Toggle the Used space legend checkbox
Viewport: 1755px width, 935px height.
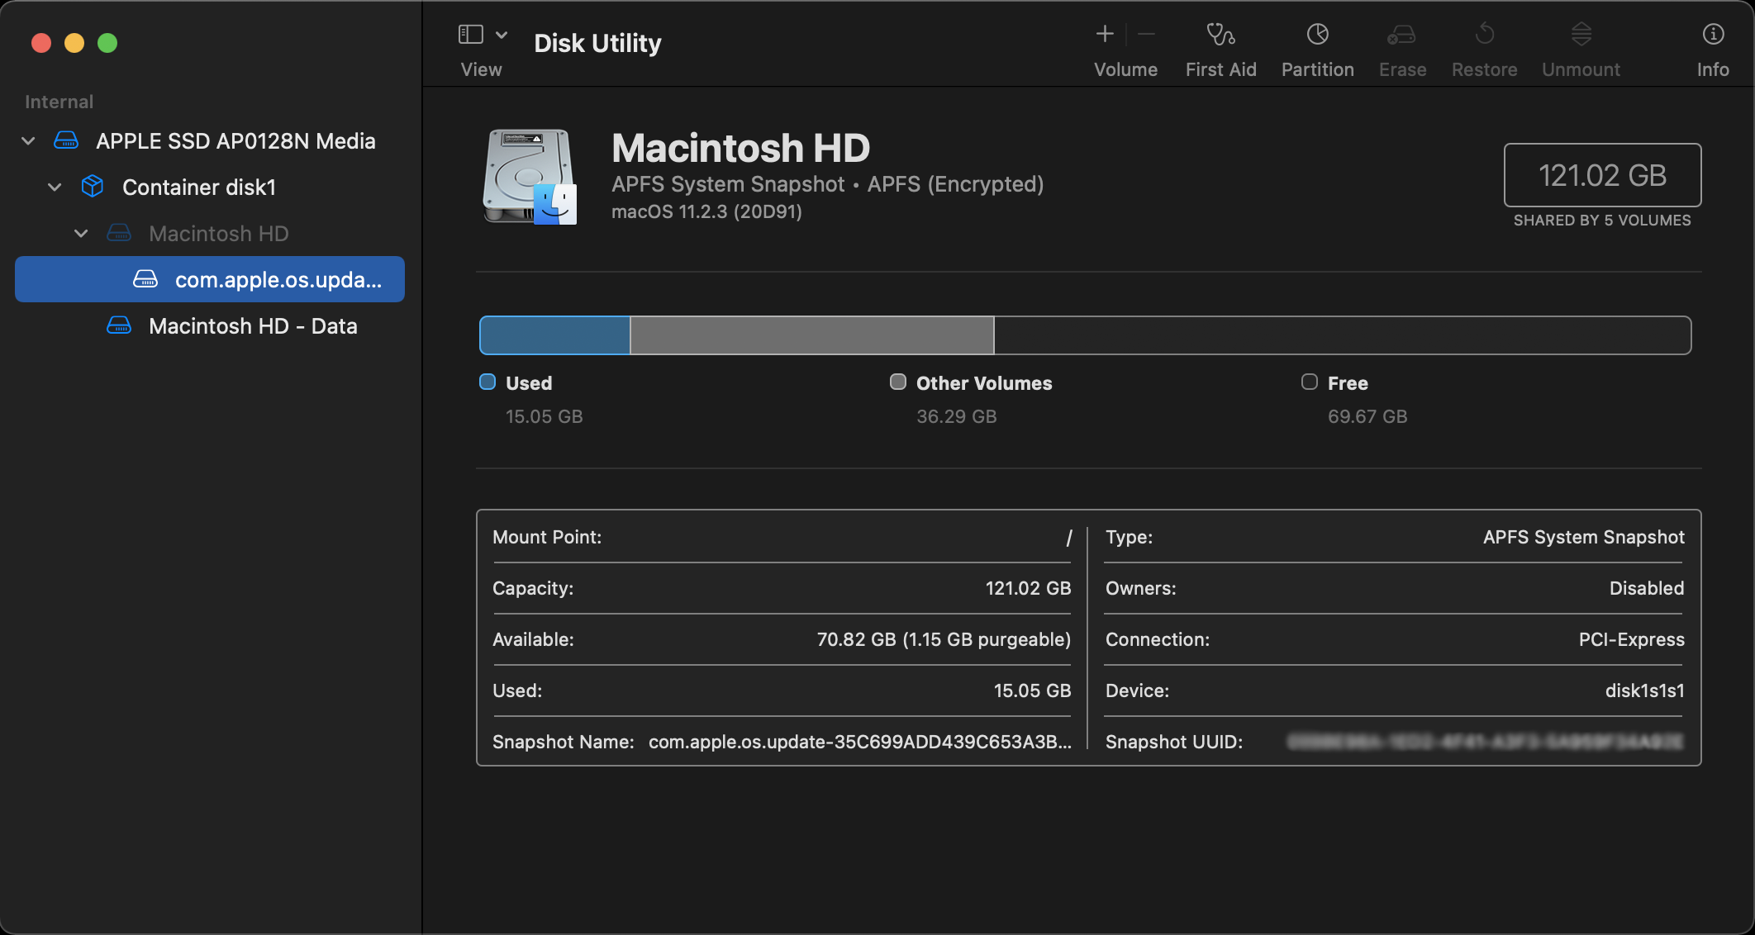pos(487,382)
